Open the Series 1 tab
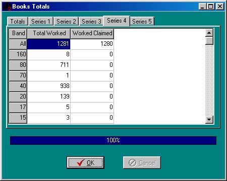This screenshot has height=181, width=227. pos(41,22)
